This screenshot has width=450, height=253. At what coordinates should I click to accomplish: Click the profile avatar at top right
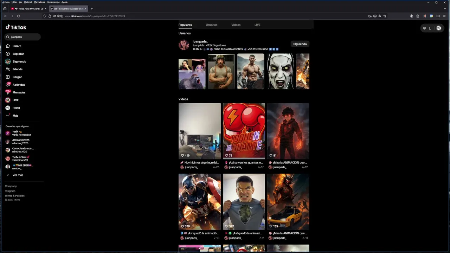tap(439, 28)
